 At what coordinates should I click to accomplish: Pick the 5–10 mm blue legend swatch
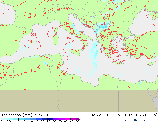coord(27,119)
